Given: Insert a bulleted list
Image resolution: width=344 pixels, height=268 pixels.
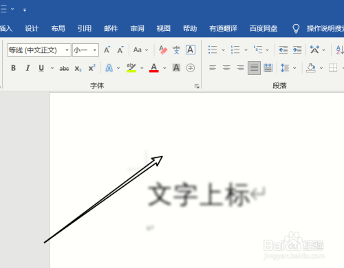Looking at the screenshot, I should [x=213, y=49].
